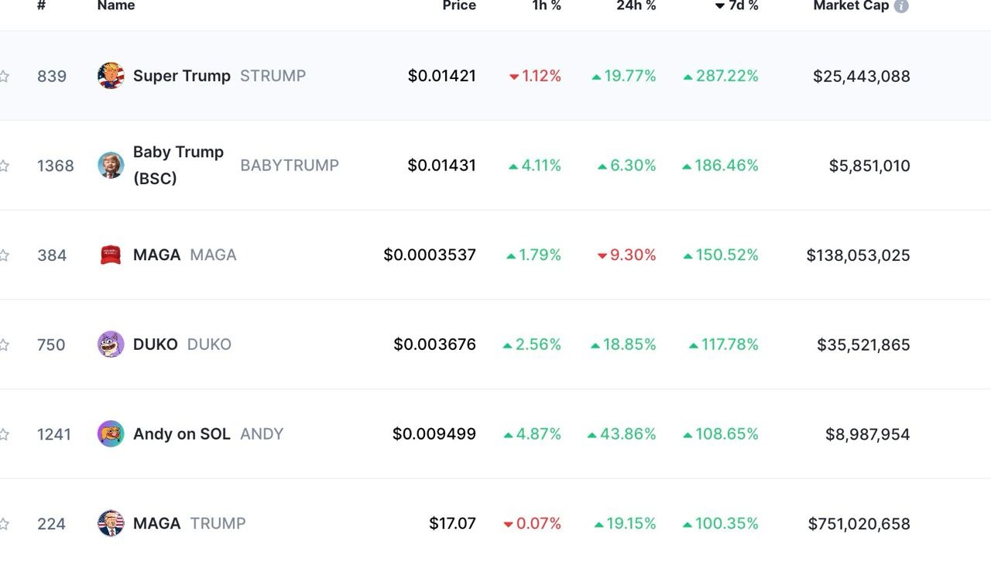Sort table by 24h % column
The image size is (991, 562).
(x=636, y=6)
